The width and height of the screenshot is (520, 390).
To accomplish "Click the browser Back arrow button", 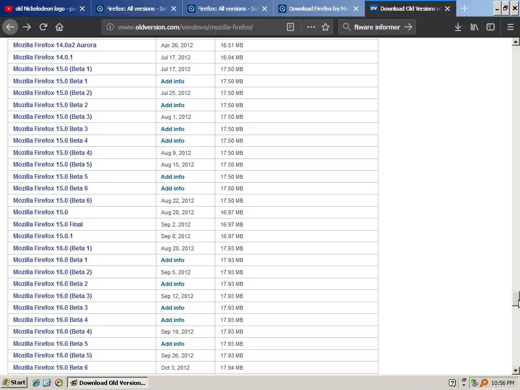I will click(10, 27).
